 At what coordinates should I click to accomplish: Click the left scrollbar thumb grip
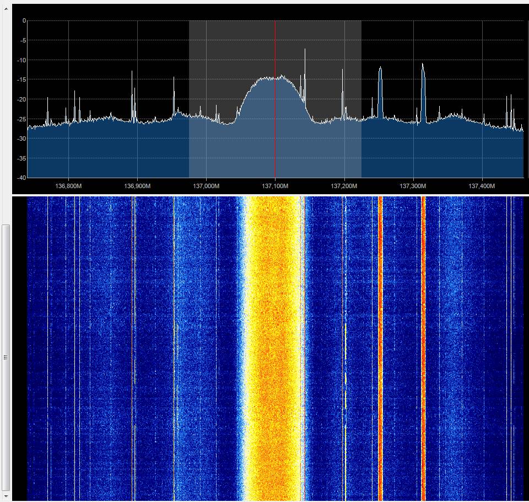[6, 357]
